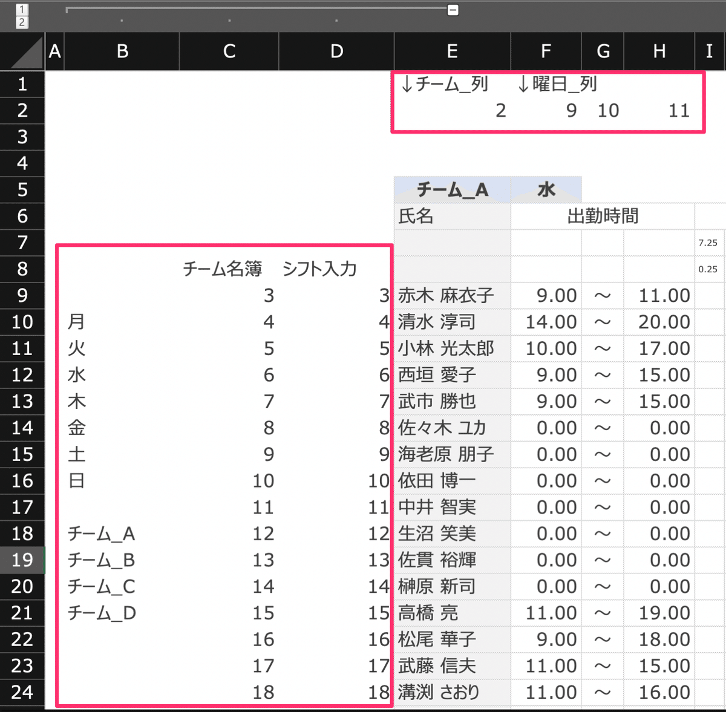Screen dimensions: 726x712
Task: Click the 0.25 value in column I
Action: 710,269
